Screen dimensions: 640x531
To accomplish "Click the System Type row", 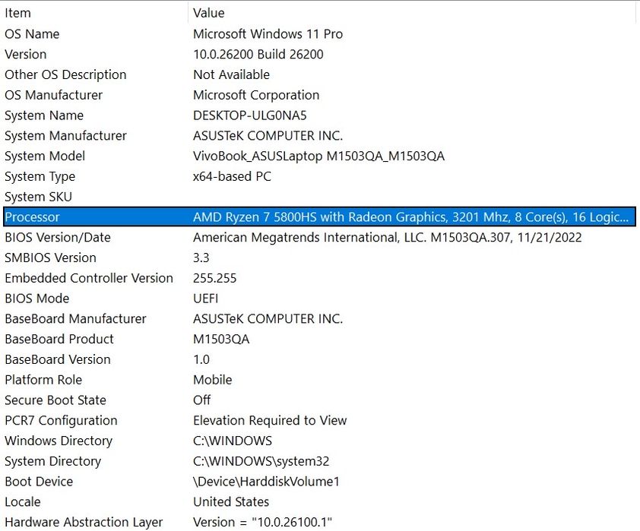I will [x=40, y=176].
